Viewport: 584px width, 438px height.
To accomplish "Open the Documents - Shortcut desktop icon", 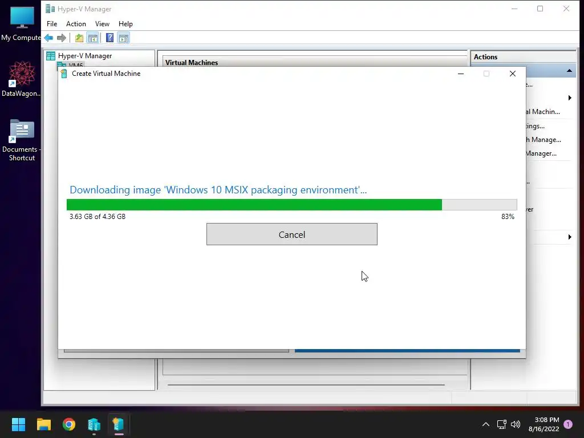I will (22, 140).
